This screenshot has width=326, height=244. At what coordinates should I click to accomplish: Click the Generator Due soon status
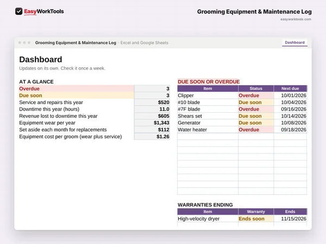[256, 123]
